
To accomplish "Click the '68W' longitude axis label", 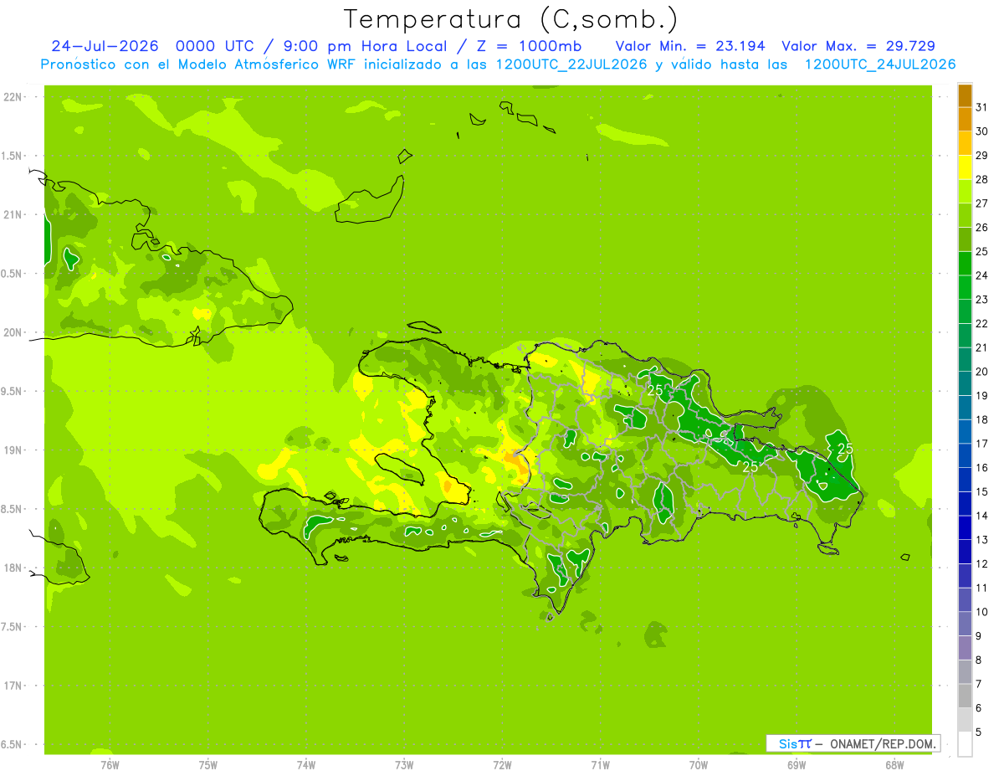I will pos(894,764).
